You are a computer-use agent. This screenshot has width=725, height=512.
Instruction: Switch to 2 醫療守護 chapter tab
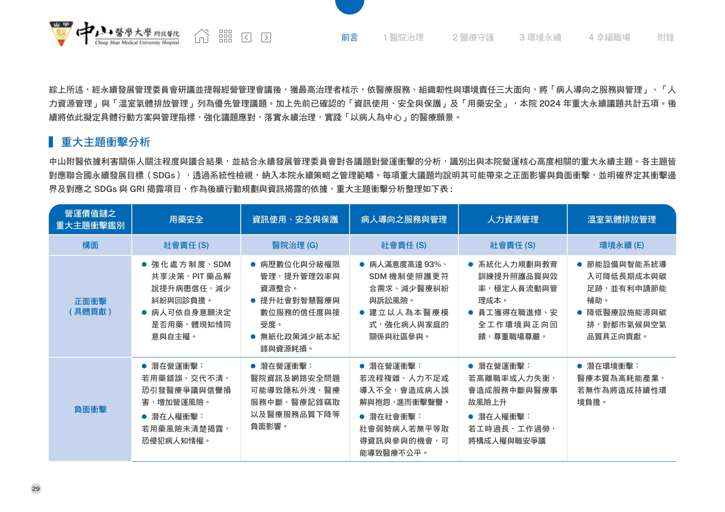click(473, 38)
